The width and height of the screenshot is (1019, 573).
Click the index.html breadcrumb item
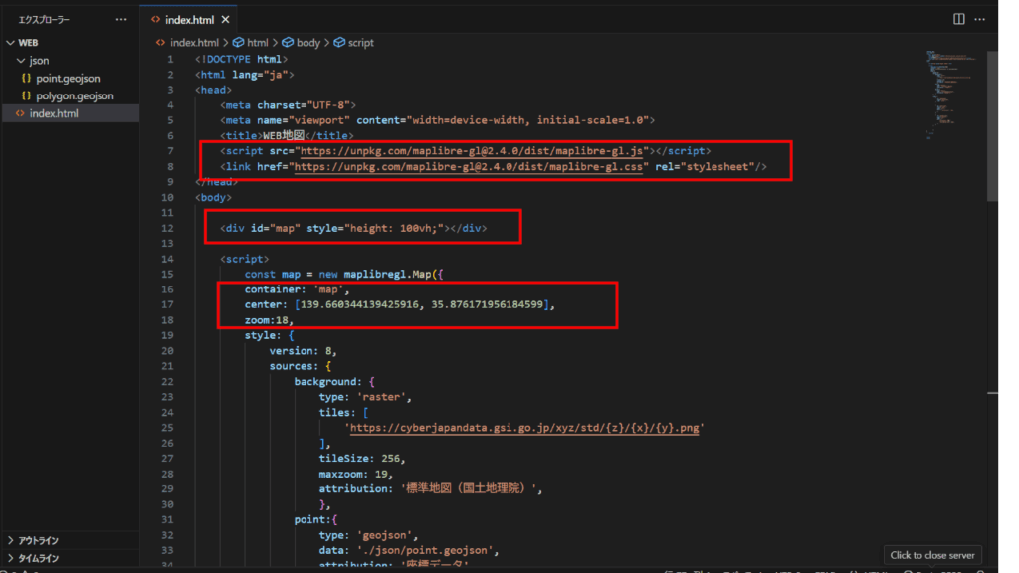(193, 43)
